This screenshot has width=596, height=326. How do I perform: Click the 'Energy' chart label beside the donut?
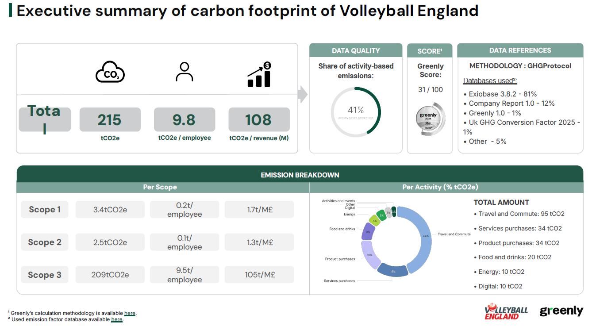[x=350, y=214]
